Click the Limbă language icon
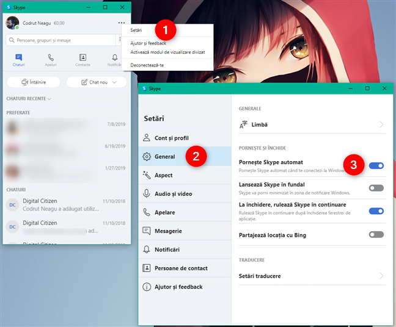Viewport: 396px width, 327px height. click(x=243, y=124)
